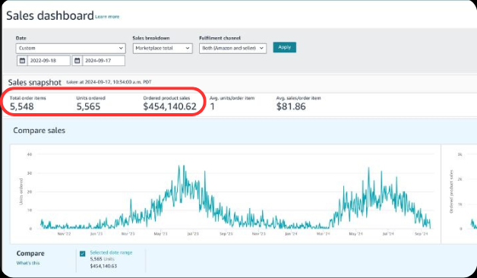
Task: Click the Units ordered y-axis title
Action: pos(21,191)
